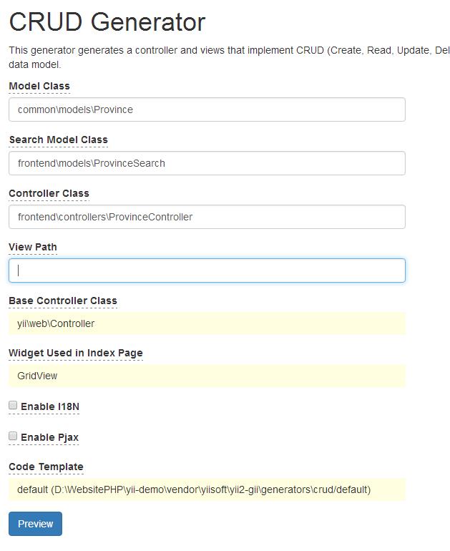Screen dimensions: 450x551
Task: Focus the Search Model Class text box
Action: pos(207,163)
